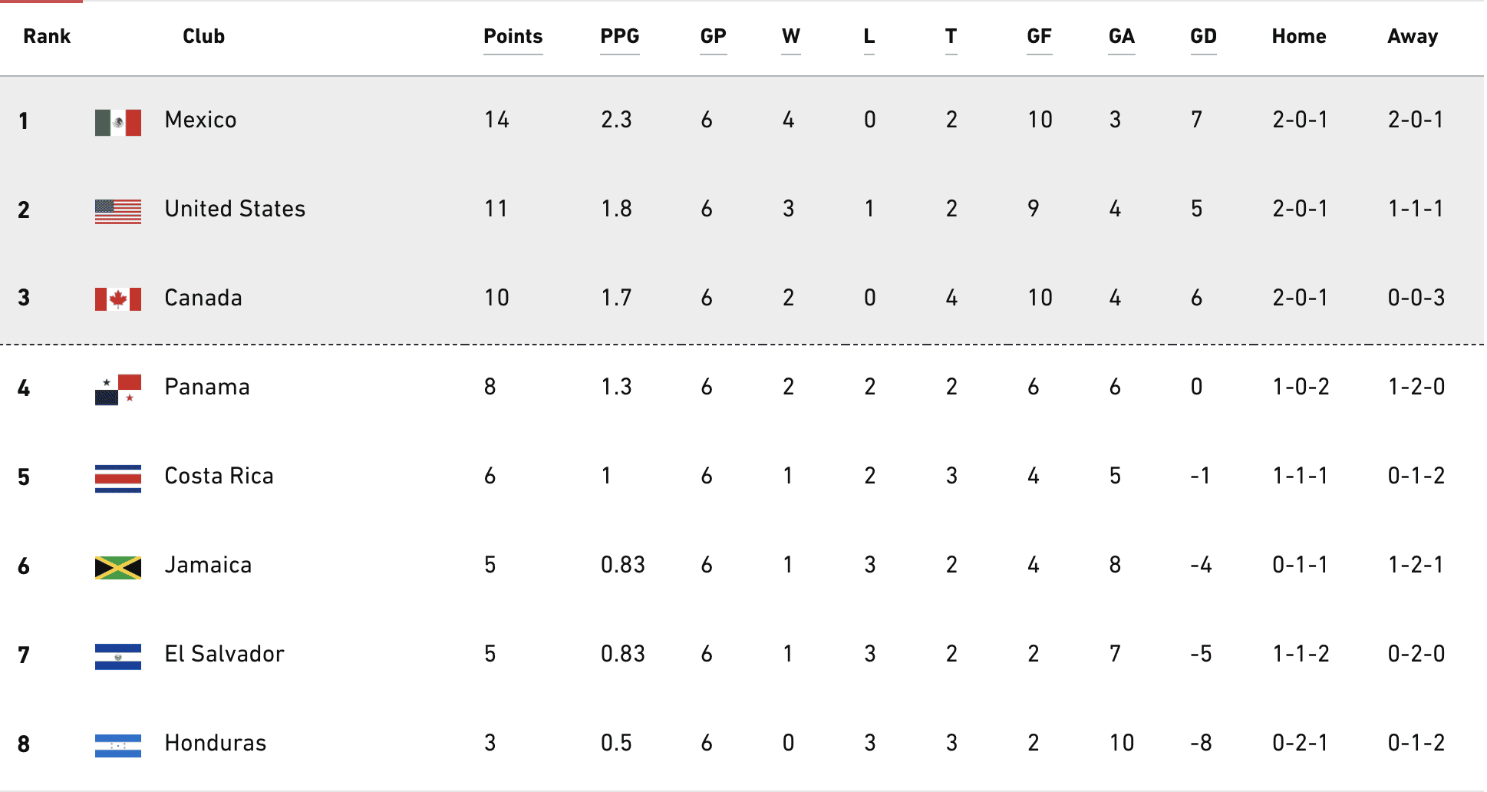This screenshot has width=1487, height=792.
Task: Sort the table by Points column
Action: (513, 37)
